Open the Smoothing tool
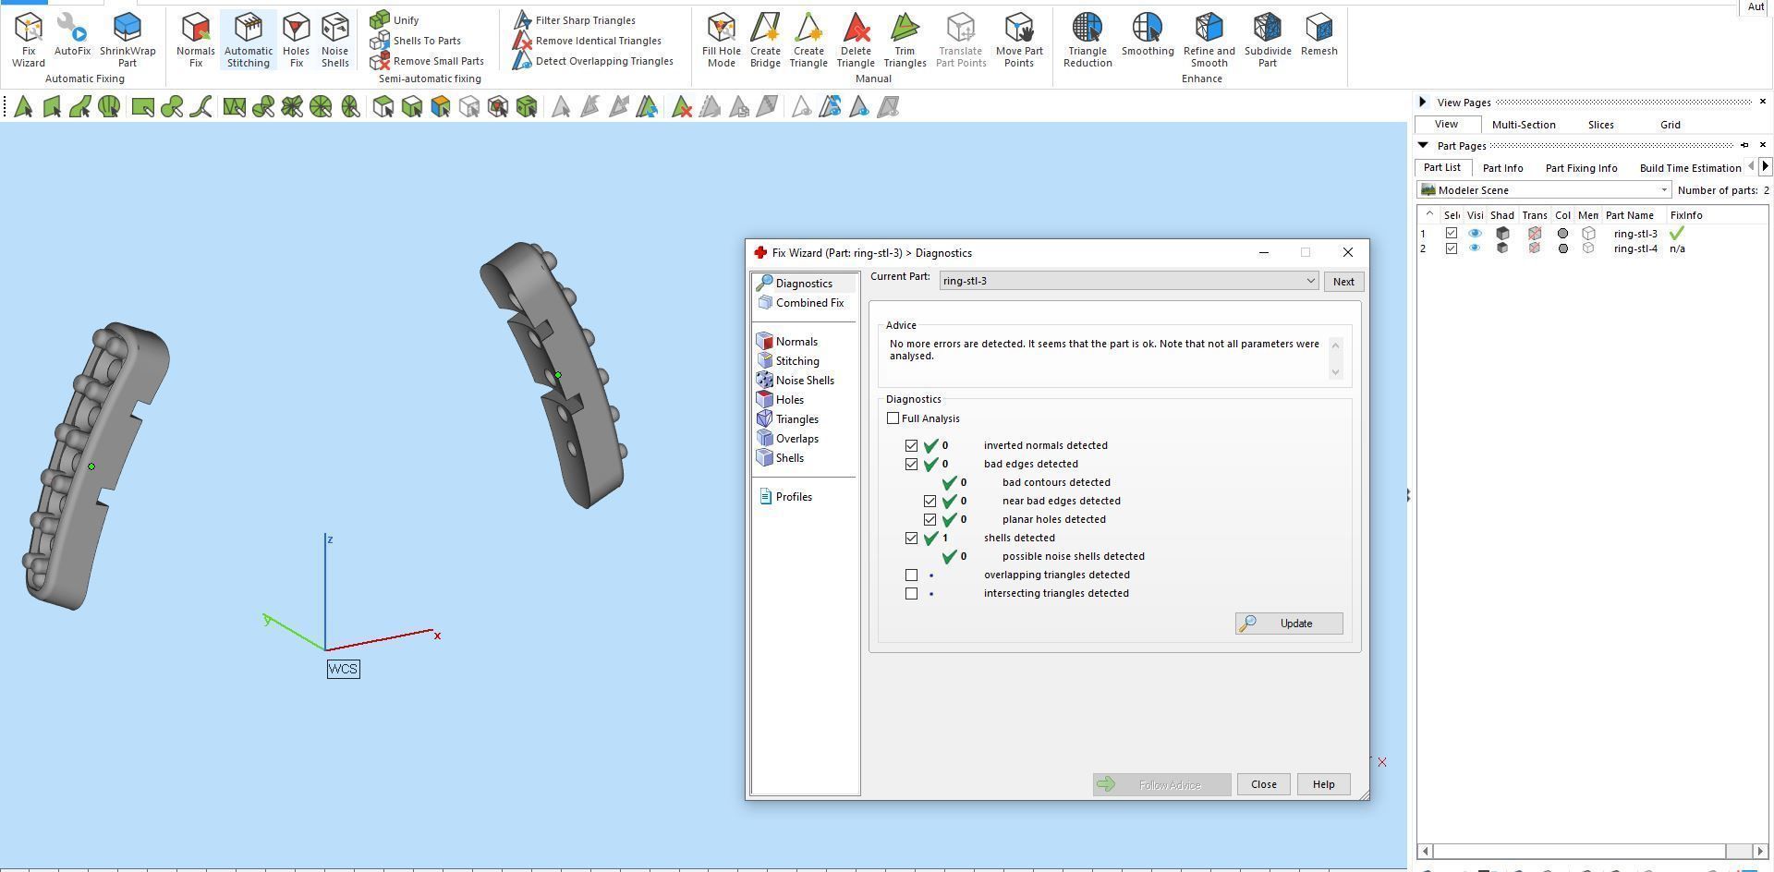 [1148, 35]
